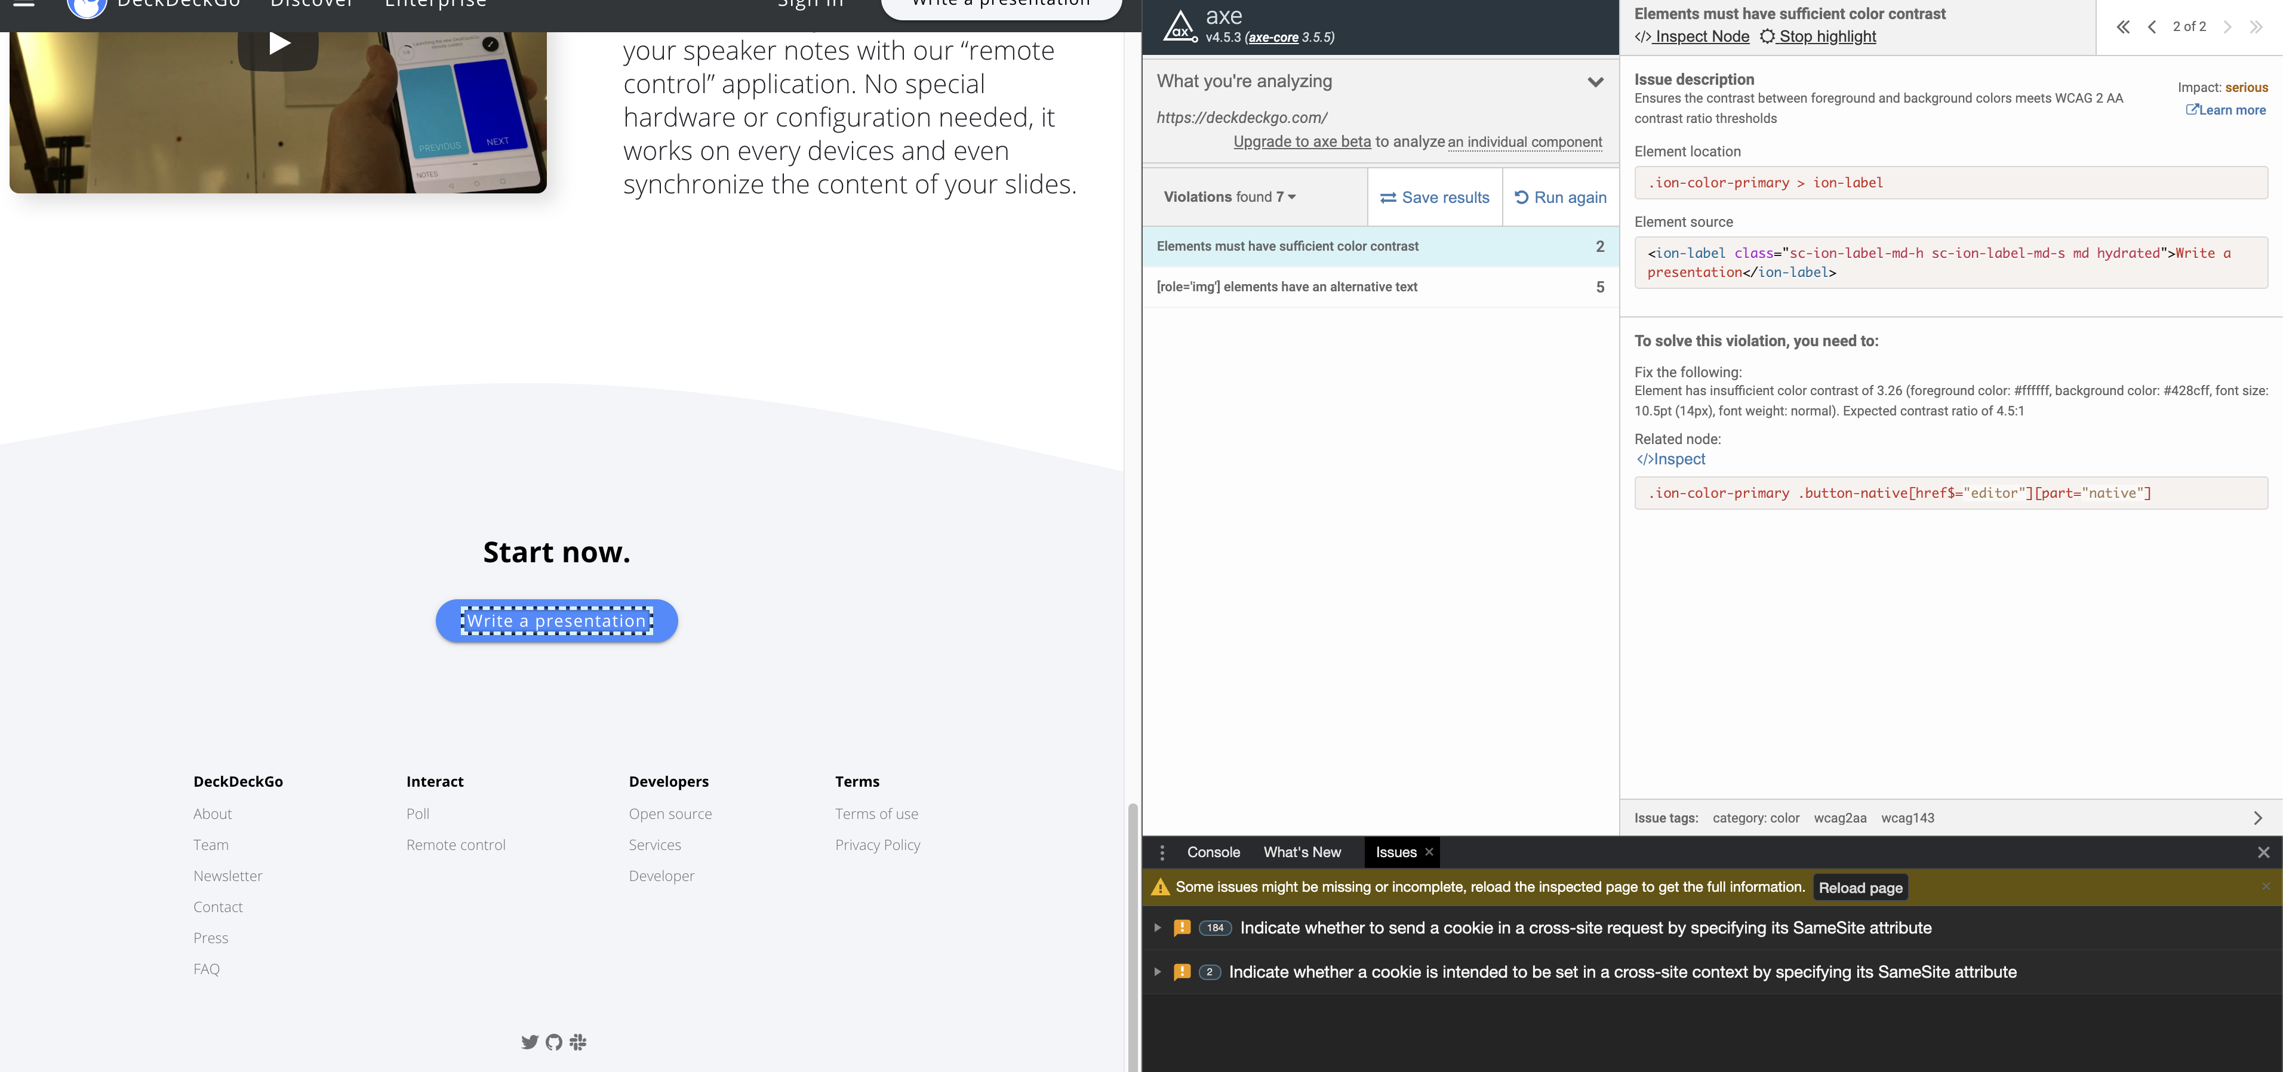
Task: Expand the issue tags arrow
Action: [2257, 818]
